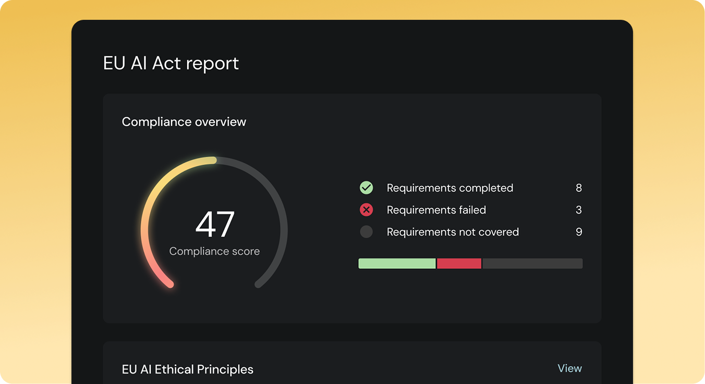Image resolution: width=705 pixels, height=384 pixels.
Task: Click the red X beside Requirements failed
Action: click(367, 209)
